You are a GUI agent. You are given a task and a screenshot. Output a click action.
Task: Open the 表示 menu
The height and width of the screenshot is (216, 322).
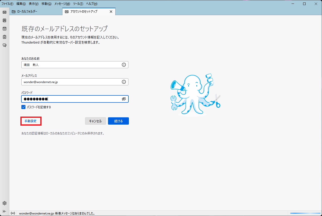click(33, 4)
